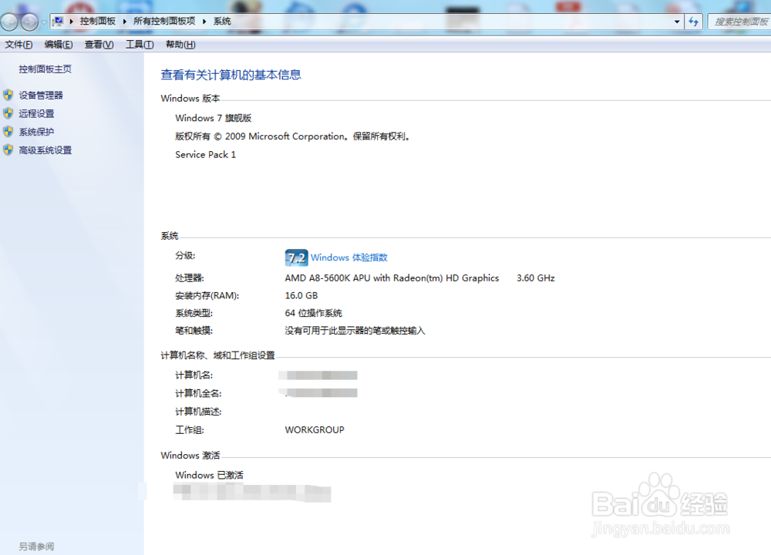Open 高级系统设置 from the sidebar

pyautogui.click(x=45, y=150)
